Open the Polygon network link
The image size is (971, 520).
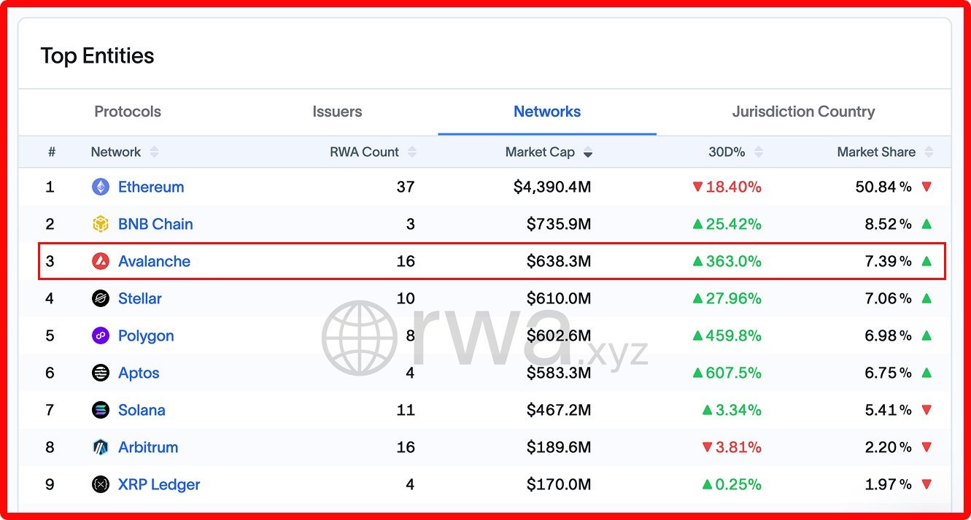click(x=146, y=335)
